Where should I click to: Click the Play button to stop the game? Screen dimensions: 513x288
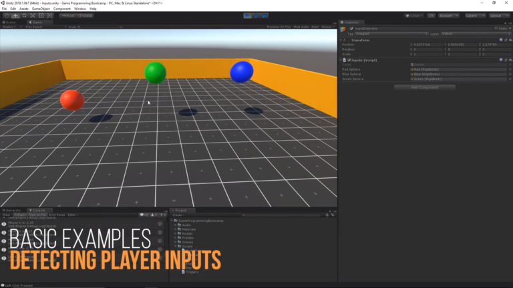pos(247,16)
